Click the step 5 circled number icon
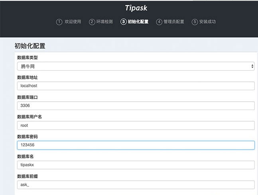 [x=195, y=22]
